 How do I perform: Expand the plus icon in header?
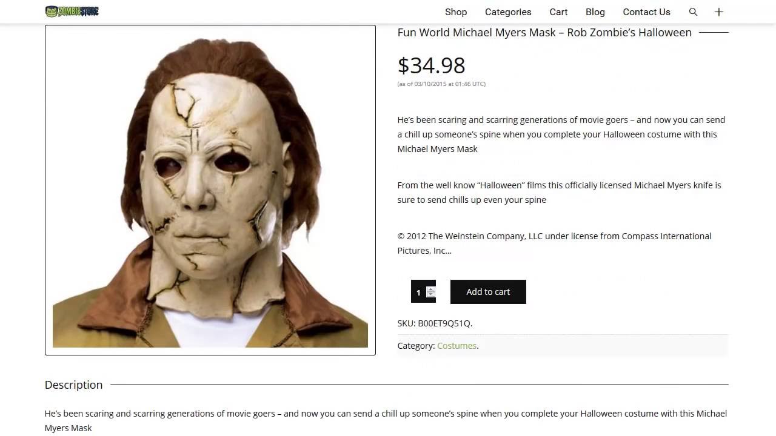tap(719, 12)
